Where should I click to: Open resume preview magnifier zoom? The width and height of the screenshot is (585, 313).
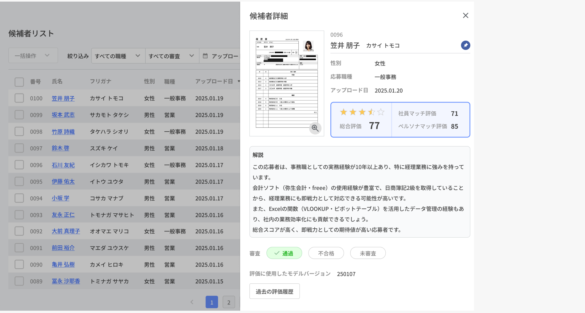(x=315, y=128)
